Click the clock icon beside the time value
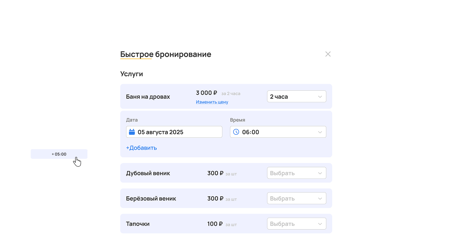452x243 pixels. click(236, 132)
